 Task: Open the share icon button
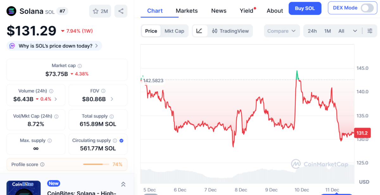121,11
